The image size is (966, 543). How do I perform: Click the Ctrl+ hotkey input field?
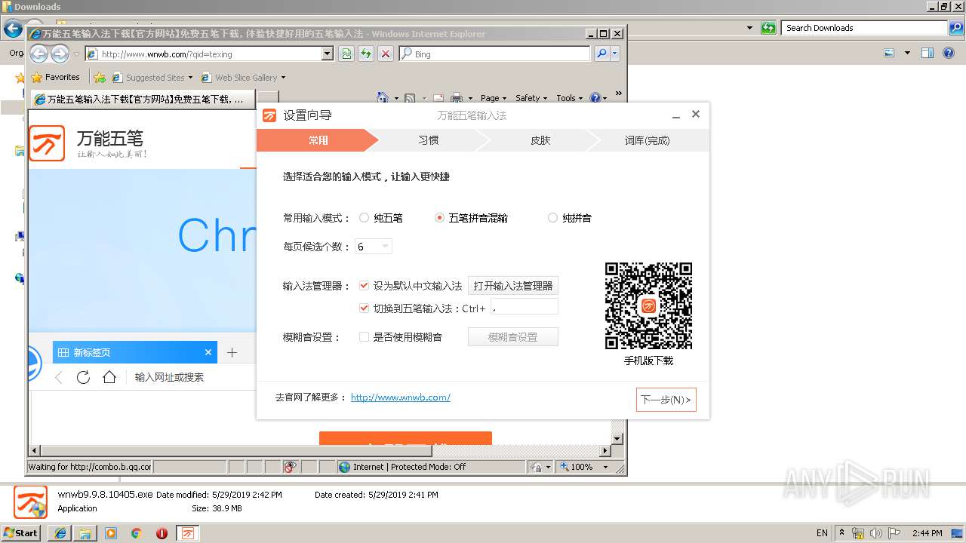click(x=525, y=306)
